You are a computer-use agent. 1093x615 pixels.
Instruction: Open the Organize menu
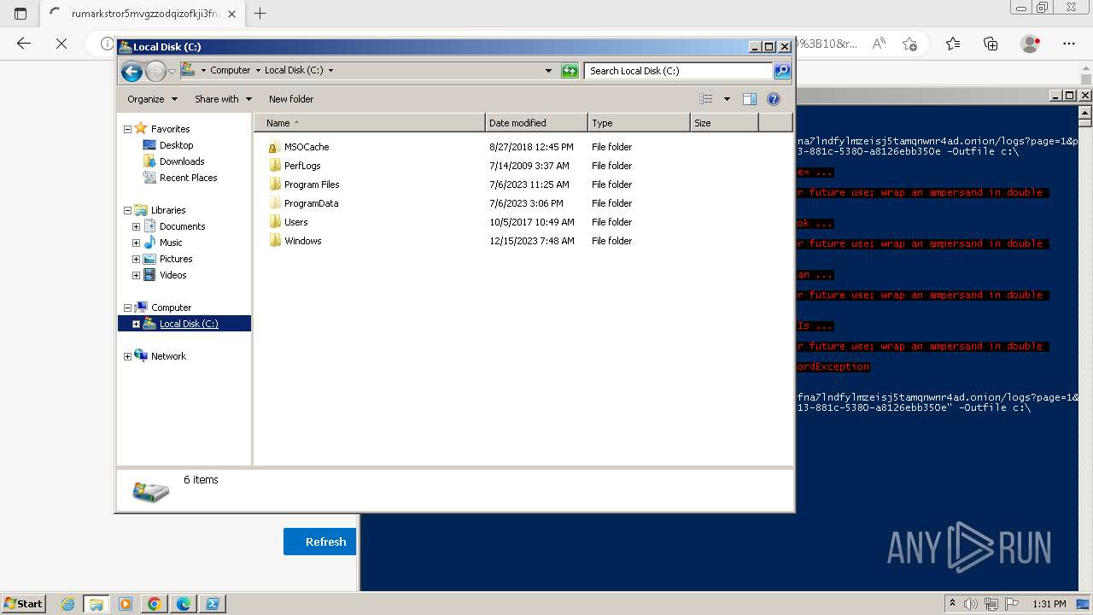pyautogui.click(x=152, y=99)
